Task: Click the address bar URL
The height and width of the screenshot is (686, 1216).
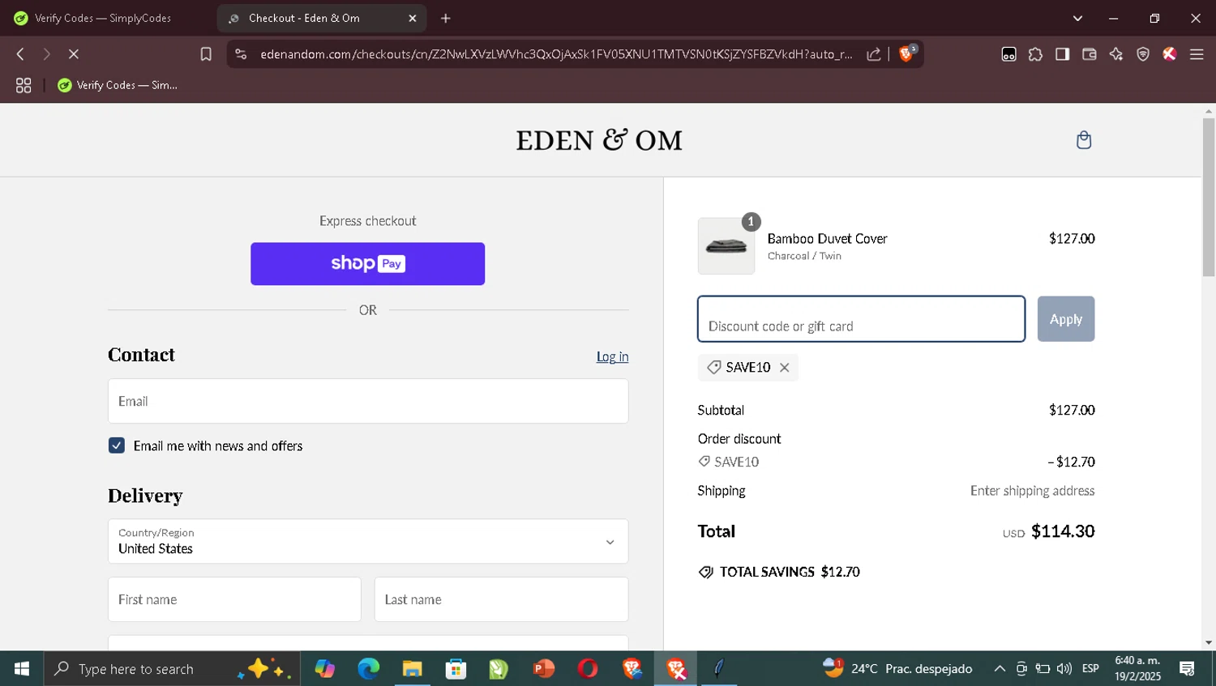Action: [x=556, y=54]
